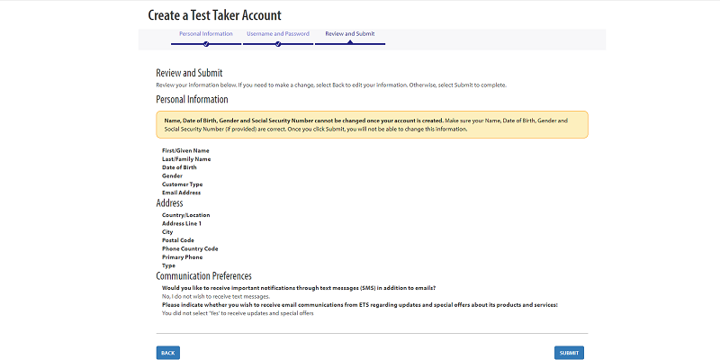
Task: Click the Email Address label
Action: [x=181, y=193]
